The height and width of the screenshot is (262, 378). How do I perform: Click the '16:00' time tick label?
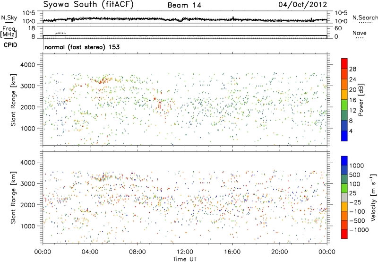coord(232,252)
